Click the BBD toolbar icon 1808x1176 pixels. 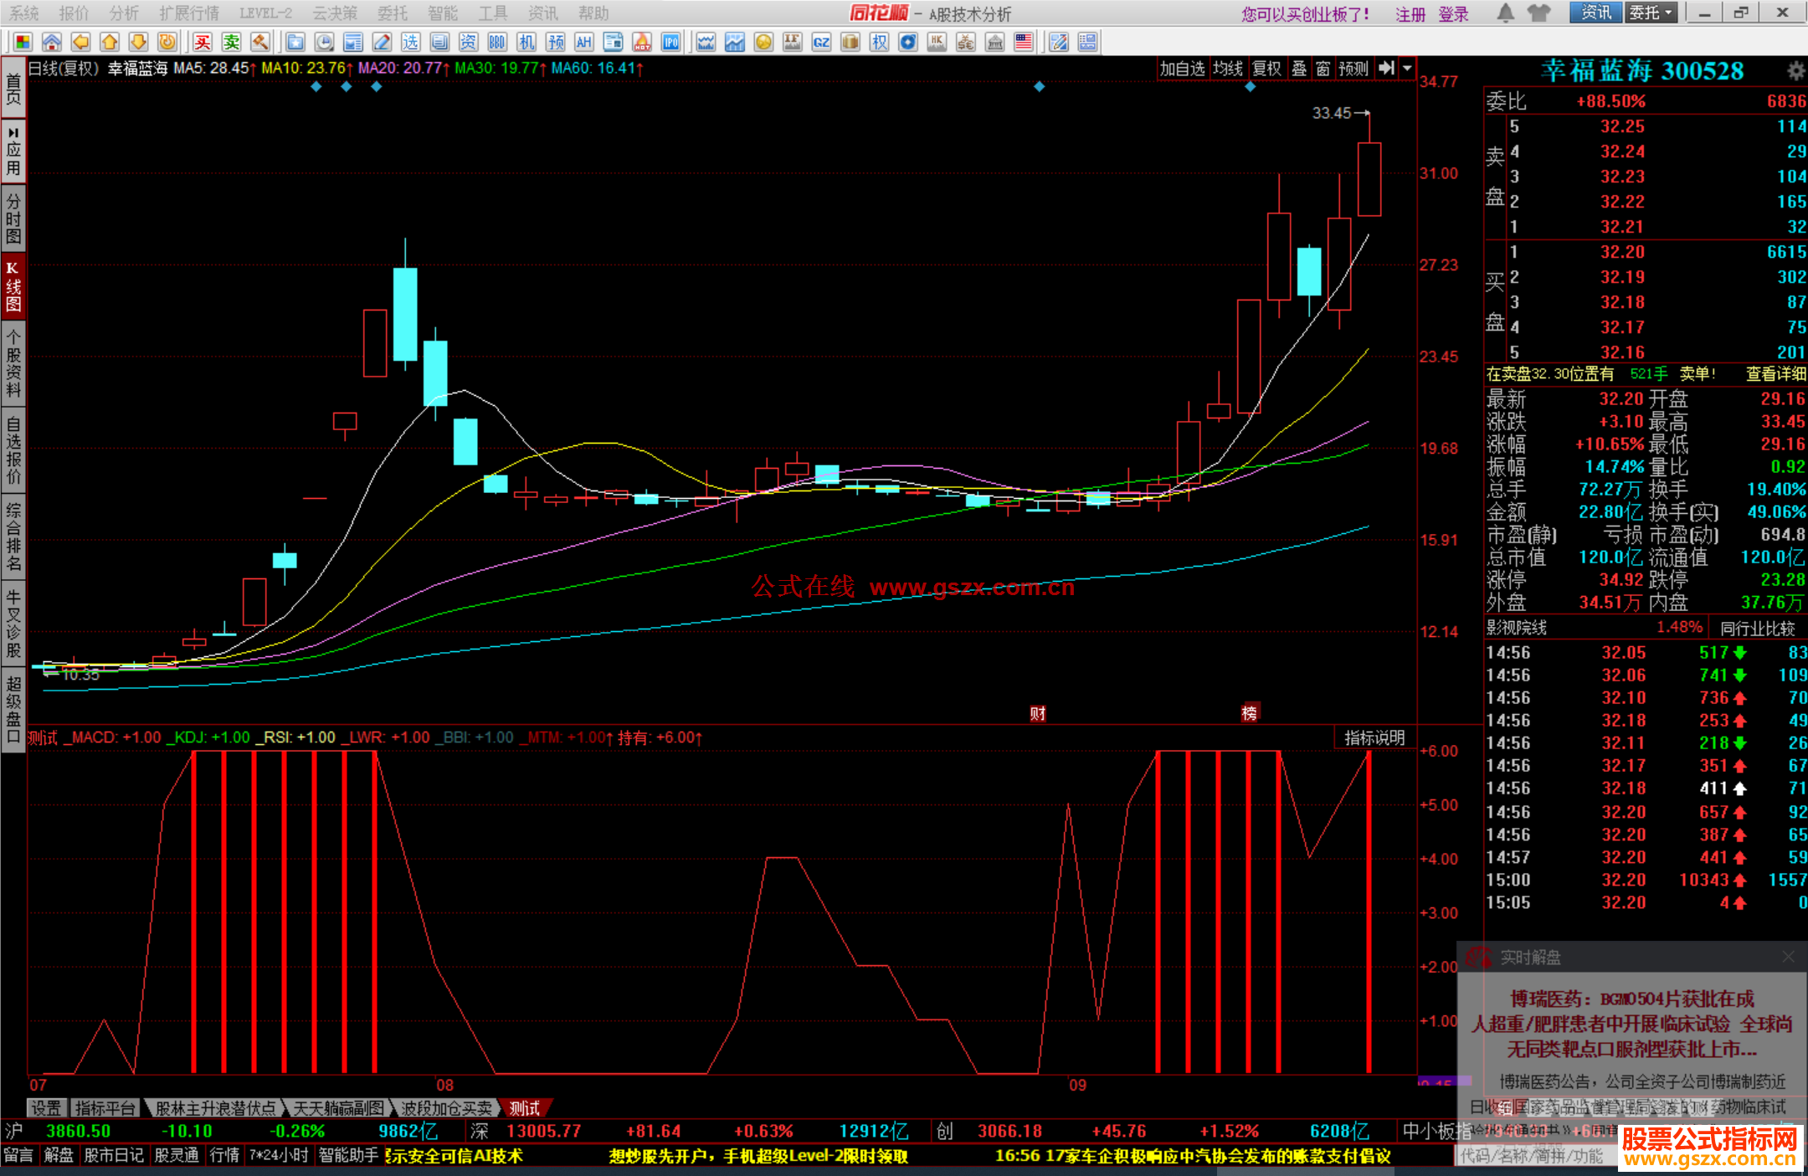[x=497, y=42]
